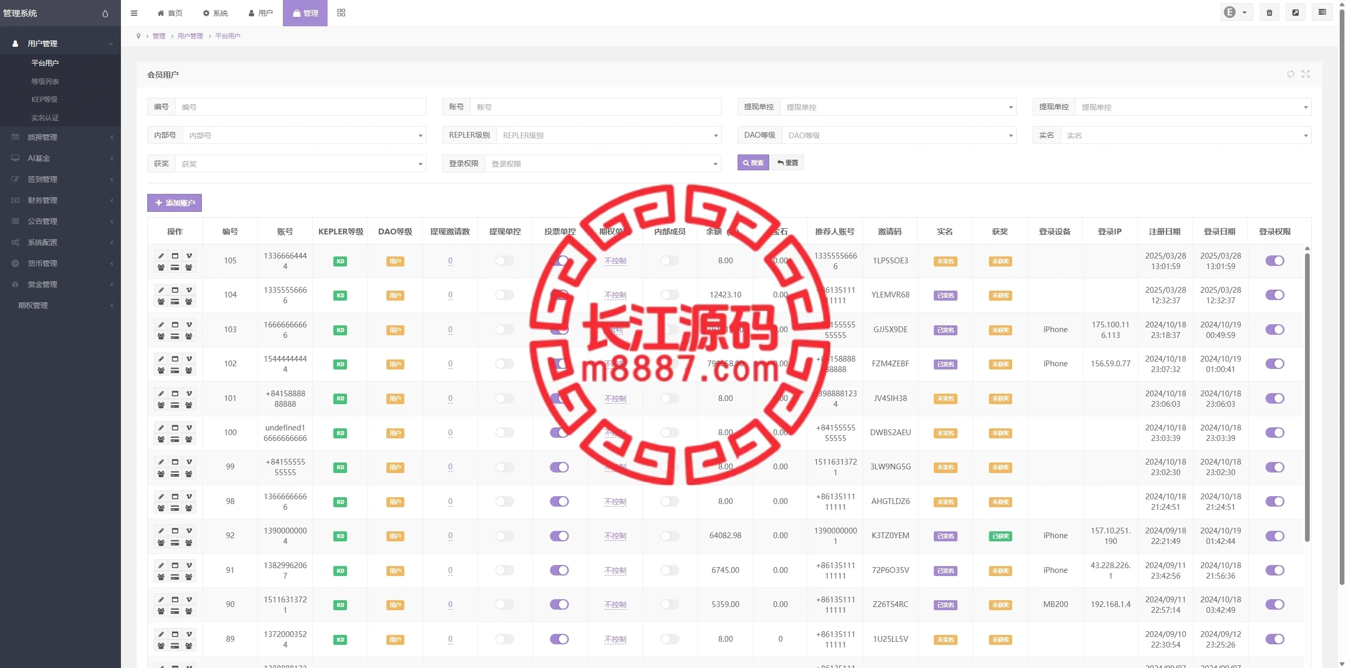The image size is (1346, 668).
Task: Open the REPLER级别 dropdown
Action: click(x=608, y=136)
